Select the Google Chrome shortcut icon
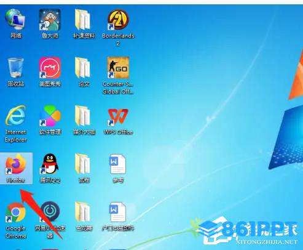The height and width of the screenshot is (250, 303). 15,220
